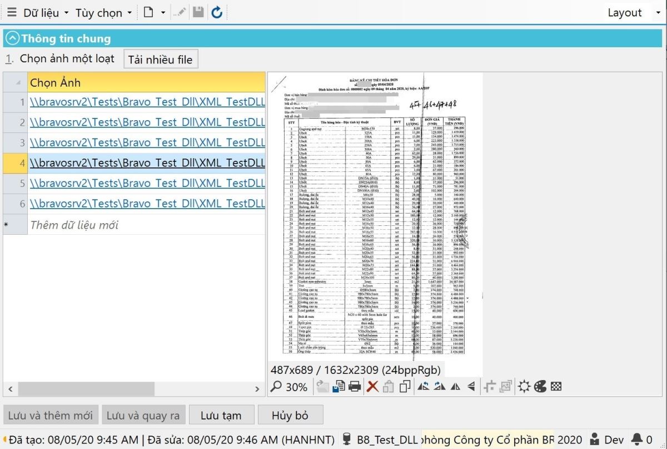Screen dimensions: 667x449
Task: Rotate image left (counterclockwise)
Action: [423, 387]
